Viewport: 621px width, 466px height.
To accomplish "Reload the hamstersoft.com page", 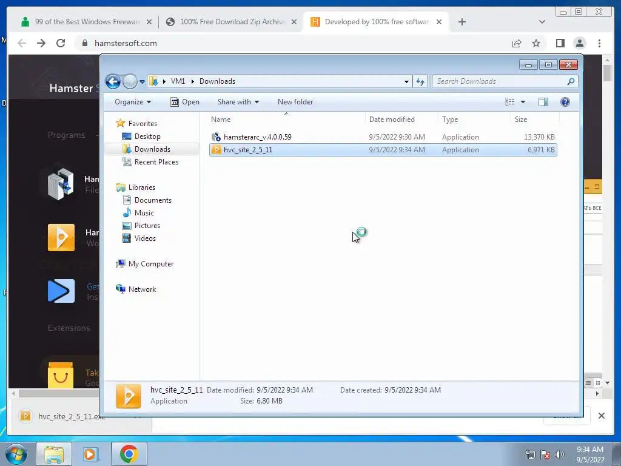I will (61, 43).
